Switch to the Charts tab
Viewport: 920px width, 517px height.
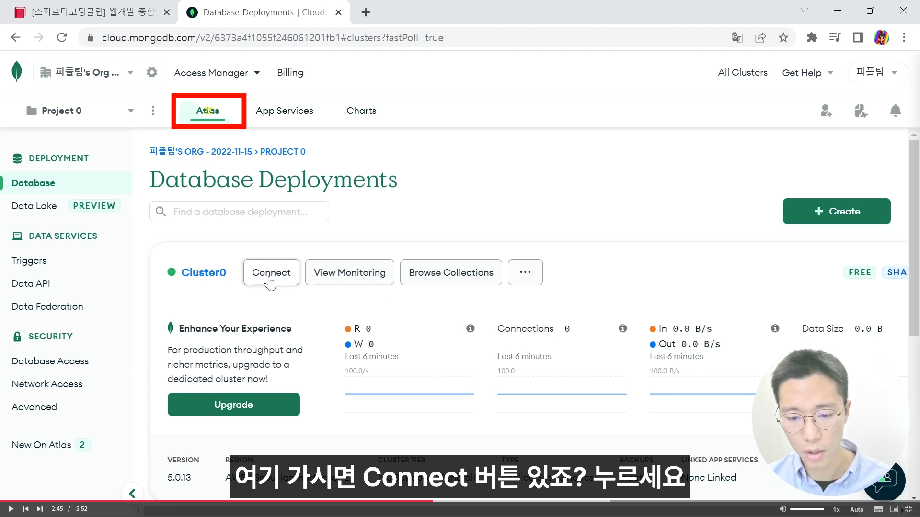click(x=361, y=111)
